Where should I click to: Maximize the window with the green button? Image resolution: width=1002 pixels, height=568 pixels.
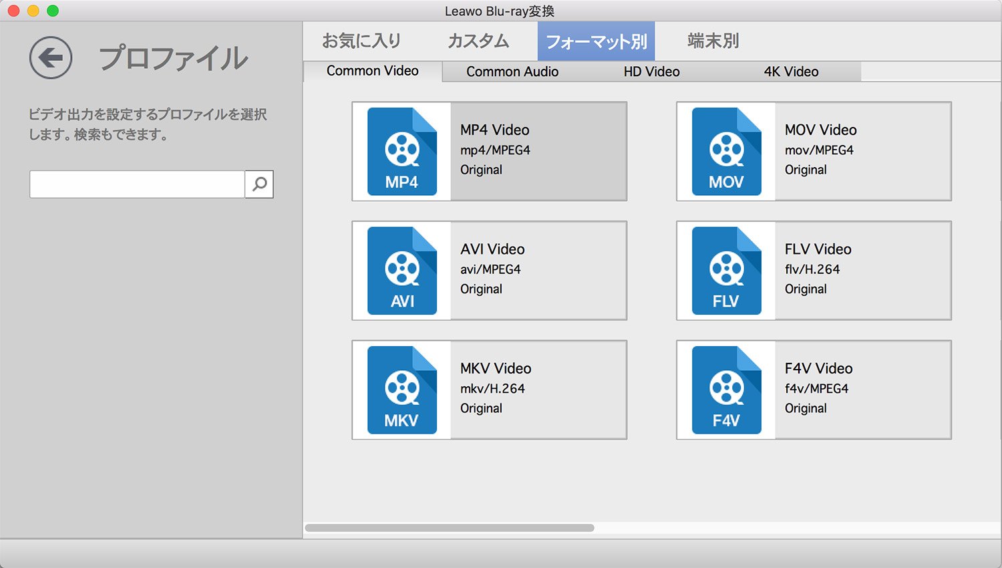[x=53, y=11]
